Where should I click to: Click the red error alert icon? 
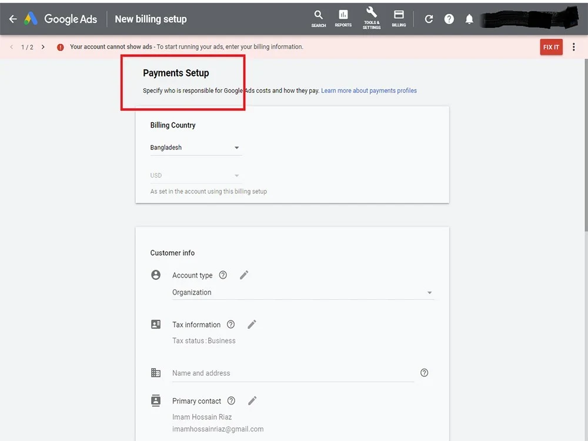(60, 47)
